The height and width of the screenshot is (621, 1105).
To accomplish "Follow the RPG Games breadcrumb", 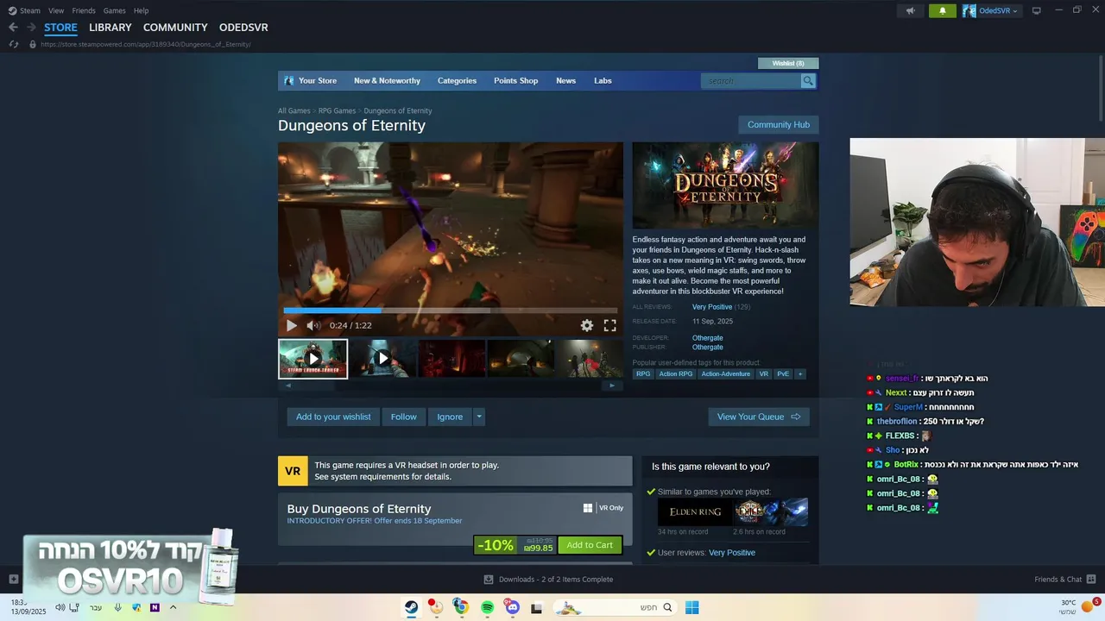I will click(x=337, y=111).
